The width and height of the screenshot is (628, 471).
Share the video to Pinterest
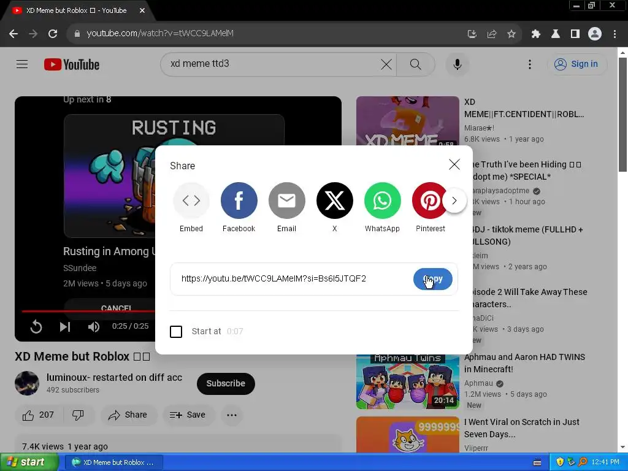point(429,201)
